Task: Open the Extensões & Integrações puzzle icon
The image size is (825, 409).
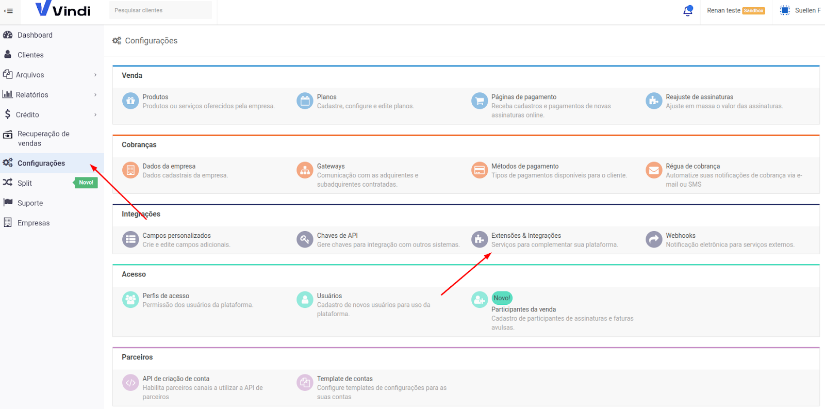Action: point(480,239)
